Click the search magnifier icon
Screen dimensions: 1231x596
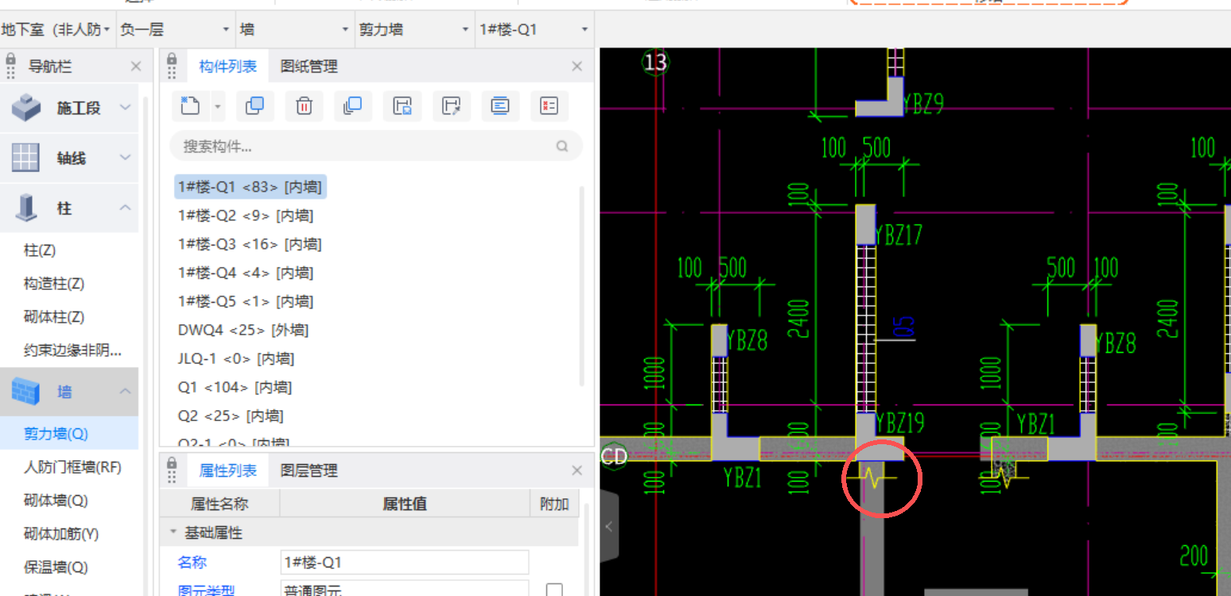click(x=562, y=146)
